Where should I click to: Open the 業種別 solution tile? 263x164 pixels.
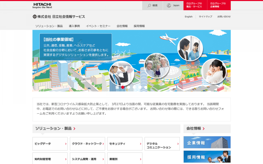(x=125, y=158)
